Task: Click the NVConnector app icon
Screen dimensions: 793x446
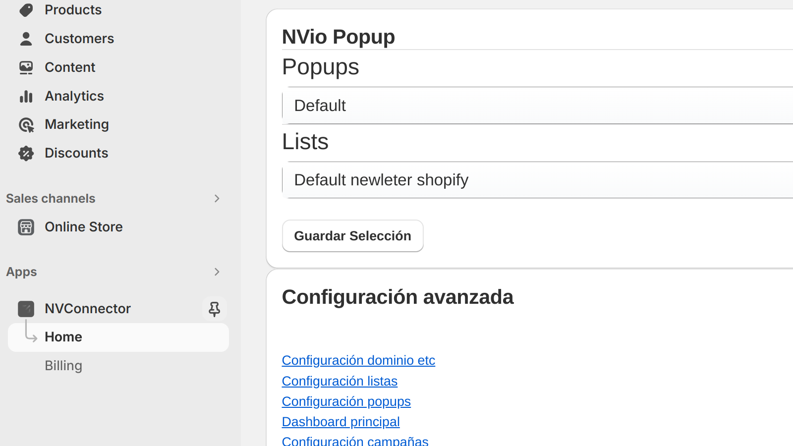Action: pyautogui.click(x=26, y=309)
